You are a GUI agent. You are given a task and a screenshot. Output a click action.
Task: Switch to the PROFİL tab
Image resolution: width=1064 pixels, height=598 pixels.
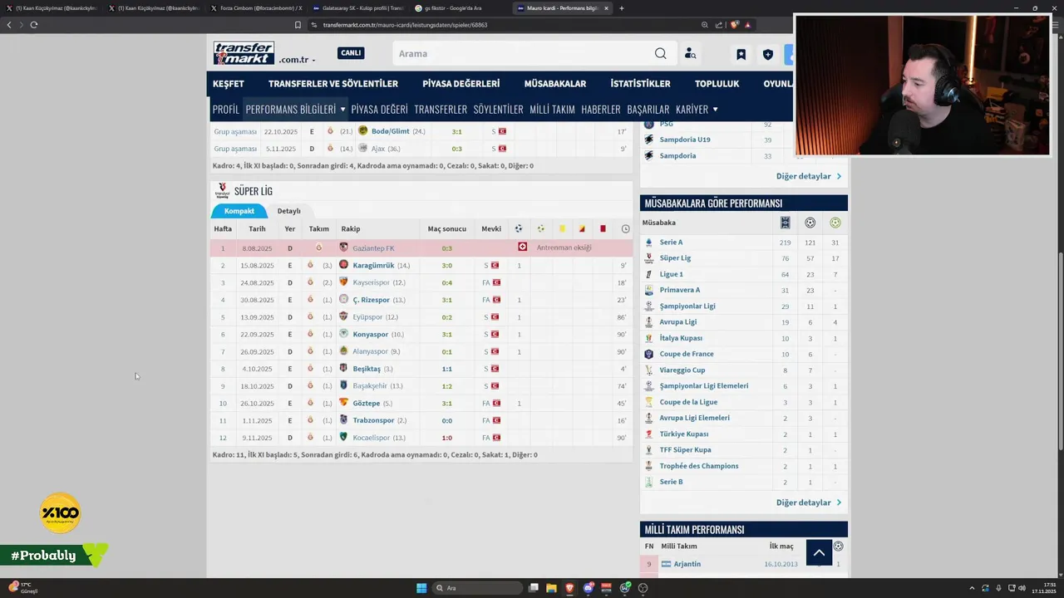[x=225, y=110]
